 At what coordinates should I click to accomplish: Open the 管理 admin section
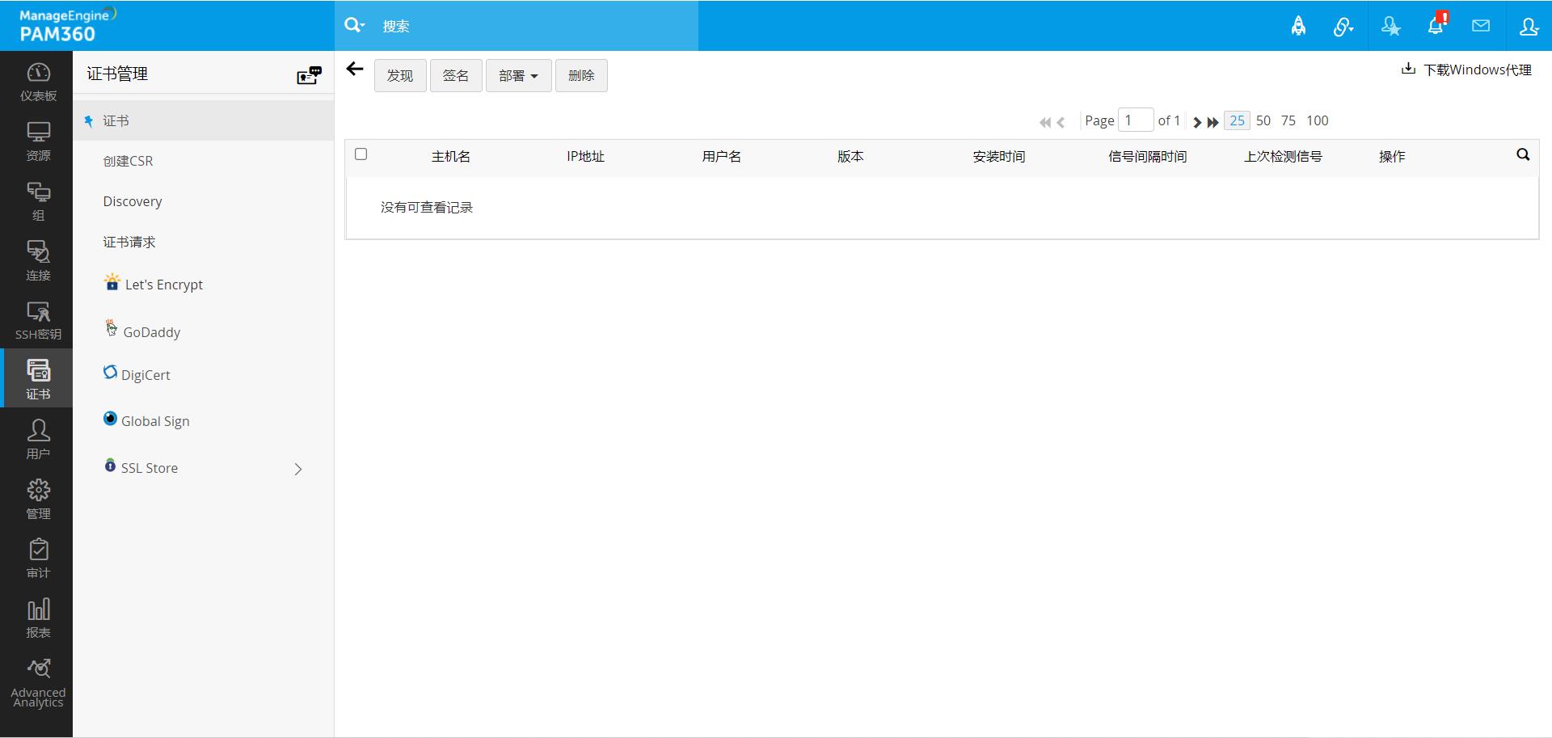38,499
